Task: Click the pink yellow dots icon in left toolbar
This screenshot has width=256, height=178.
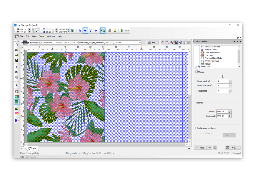Action: pyautogui.click(x=16, y=114)
